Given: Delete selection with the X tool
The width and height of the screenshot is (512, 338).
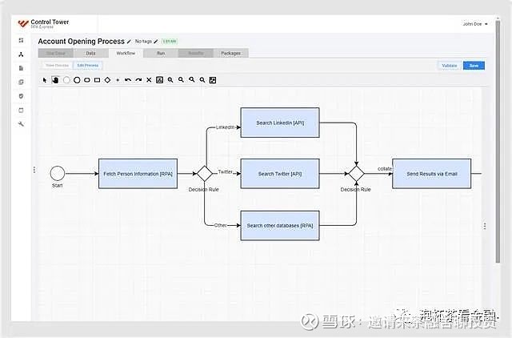Looking at the screenshot, I should [x=149, y=80].
